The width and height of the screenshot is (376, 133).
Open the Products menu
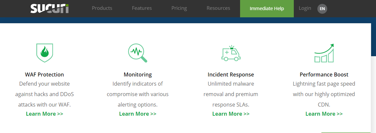(x=102, y=8)
